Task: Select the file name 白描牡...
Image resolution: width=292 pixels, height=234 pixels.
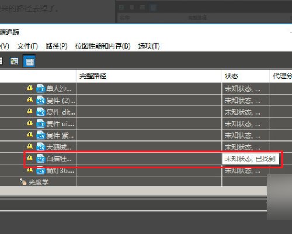Action: tap(58, 159)
